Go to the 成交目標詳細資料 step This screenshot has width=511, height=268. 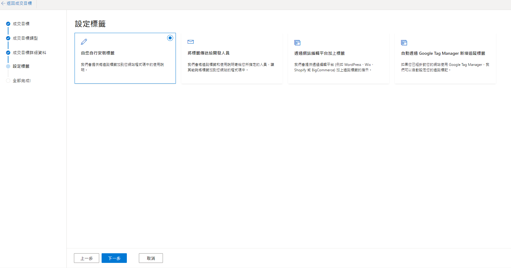pyautogui.click(x=29, y=53)
